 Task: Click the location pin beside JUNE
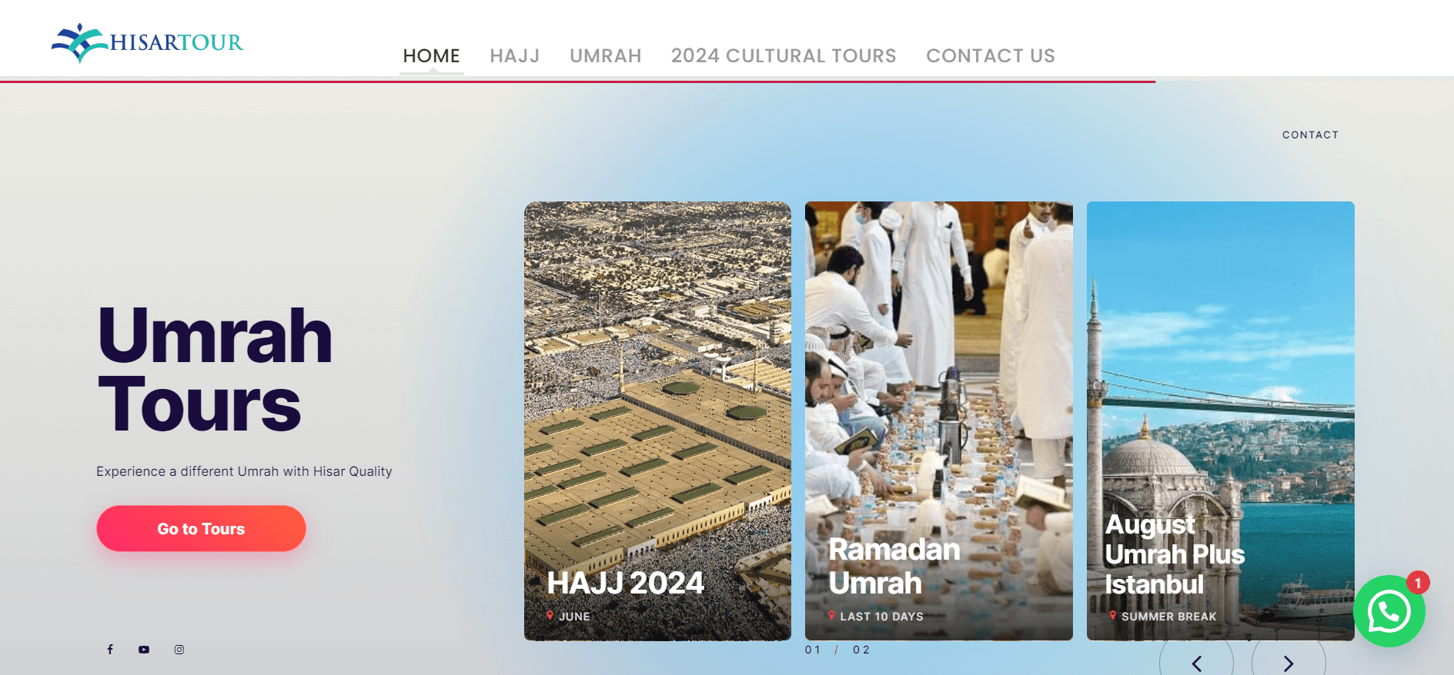point(550,616)
